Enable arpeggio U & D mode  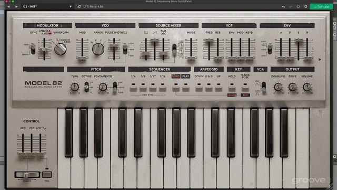pos(209,89)
